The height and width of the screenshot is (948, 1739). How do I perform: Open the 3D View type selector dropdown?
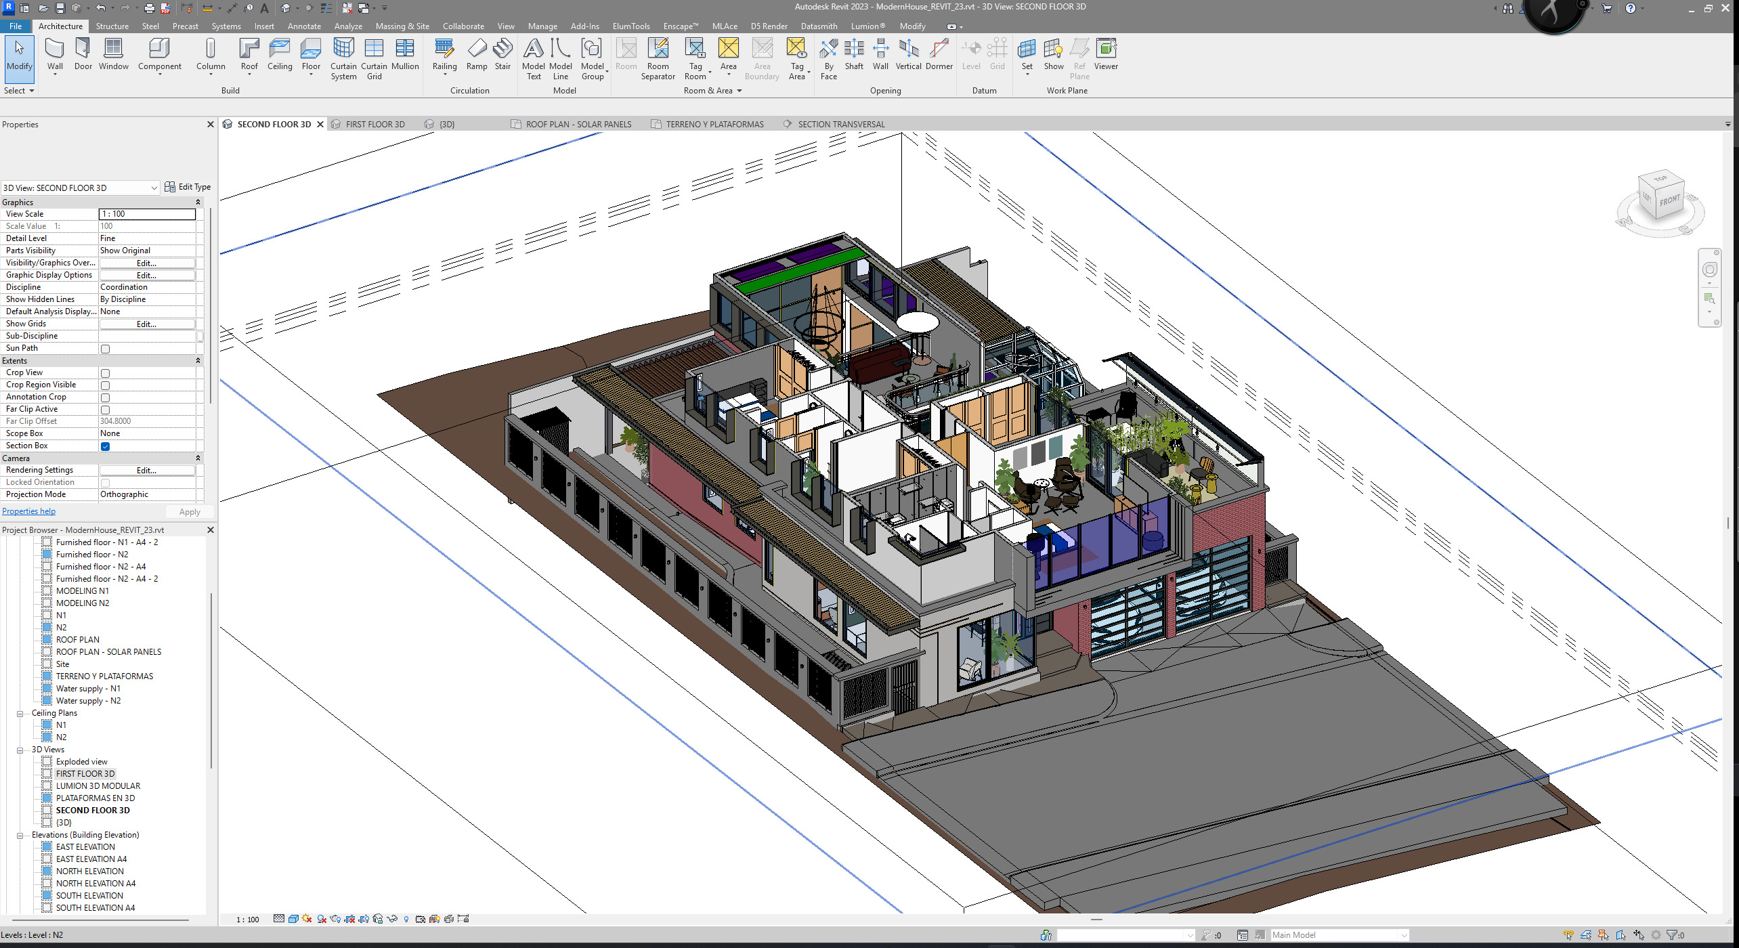[154, 188]
